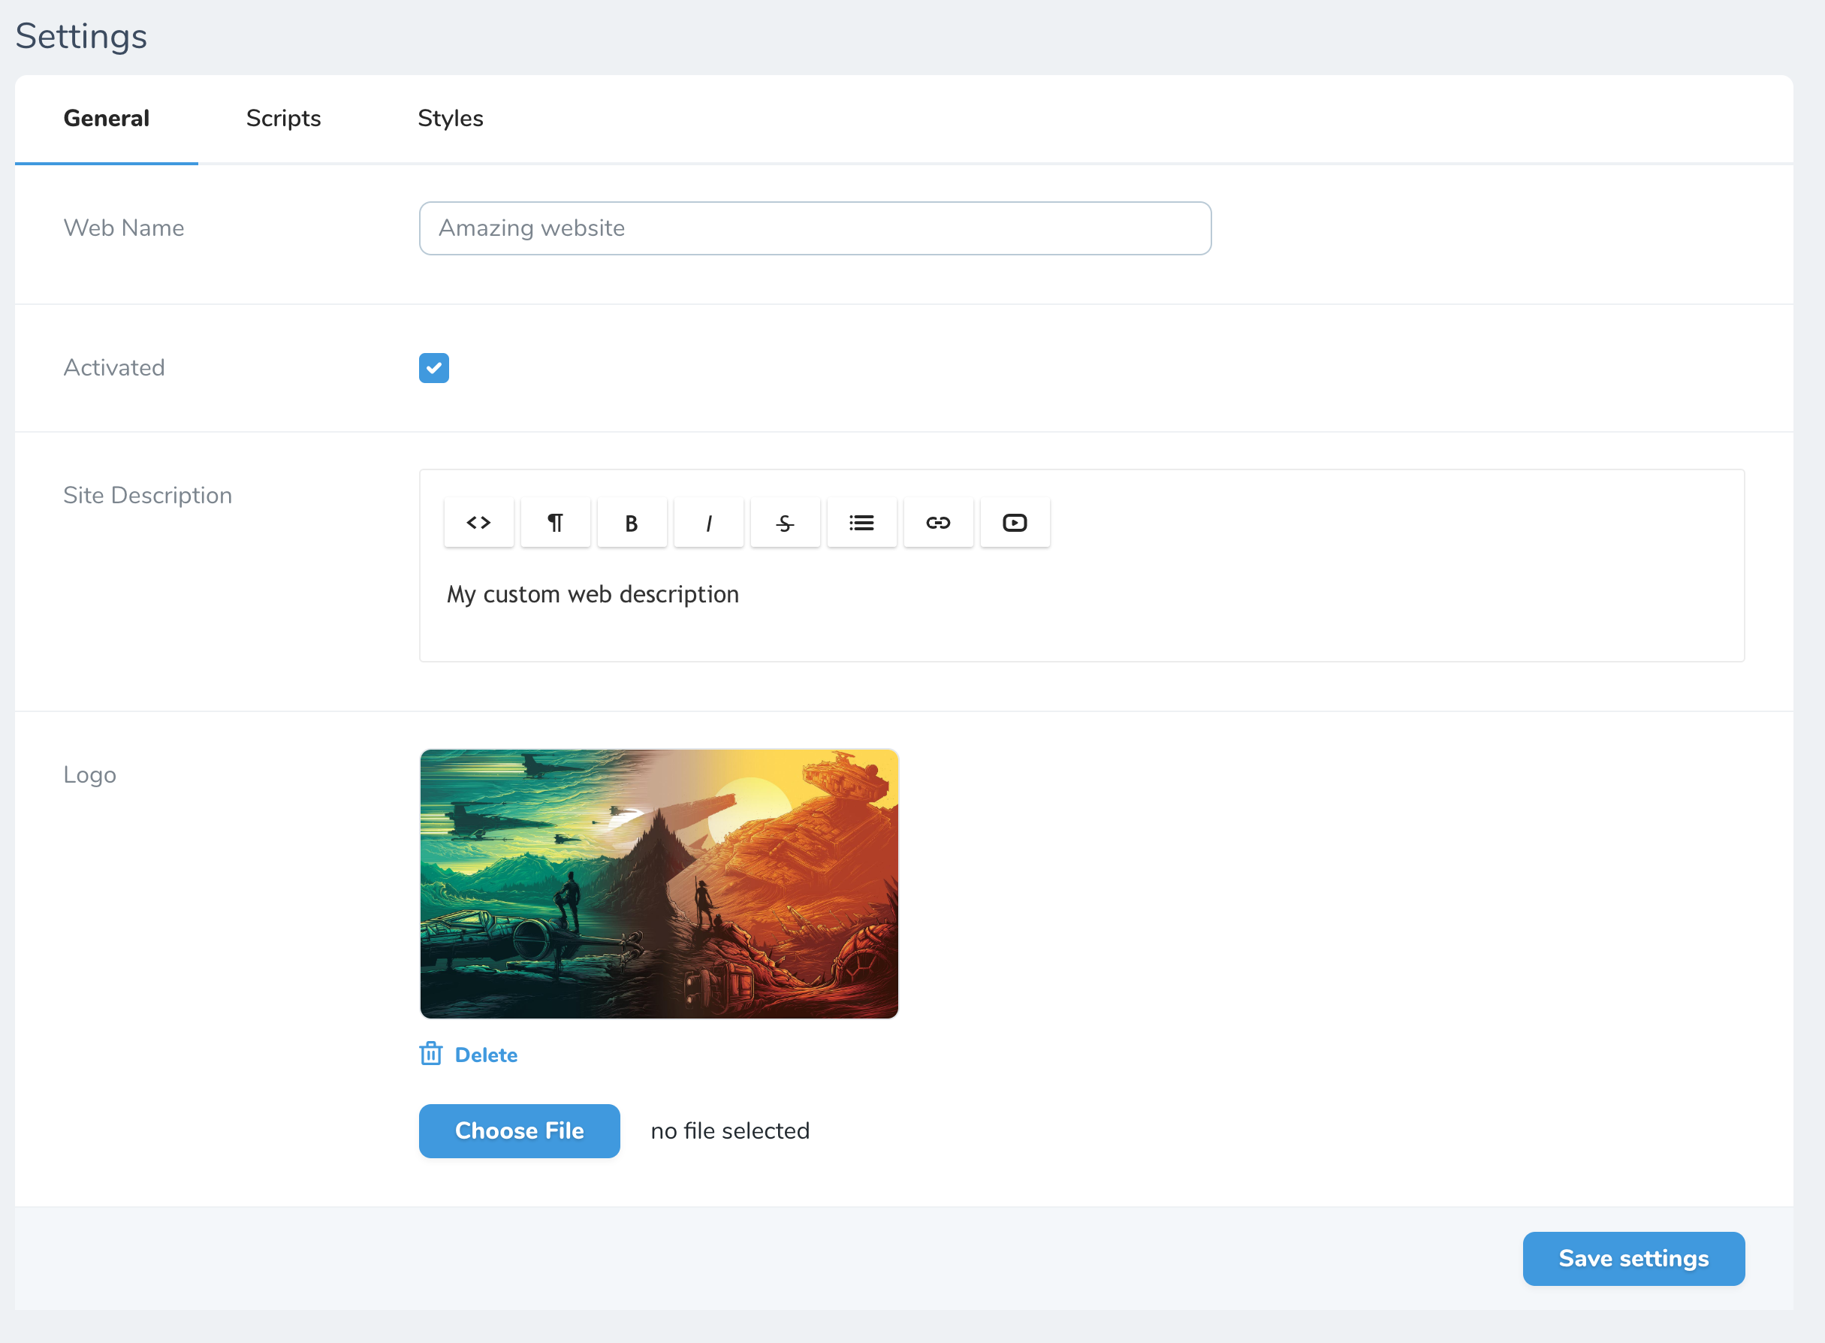Click the trash icon next to Delete

pyautogui.click(x=431, y=1054)
